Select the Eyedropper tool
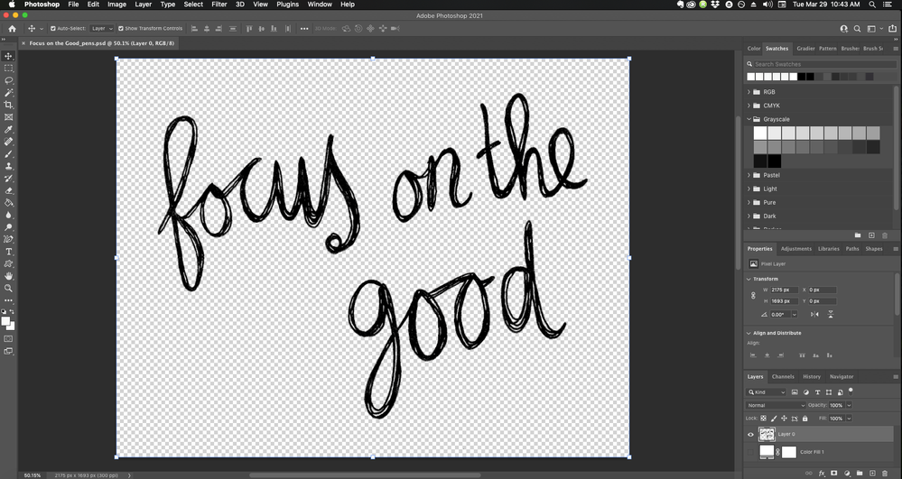 9,129
